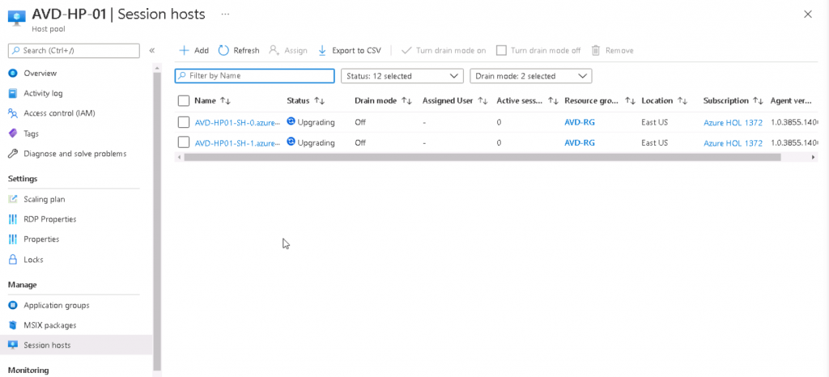Open AVD-RG link in SH-0 row
829x377 pixels.
580,122
